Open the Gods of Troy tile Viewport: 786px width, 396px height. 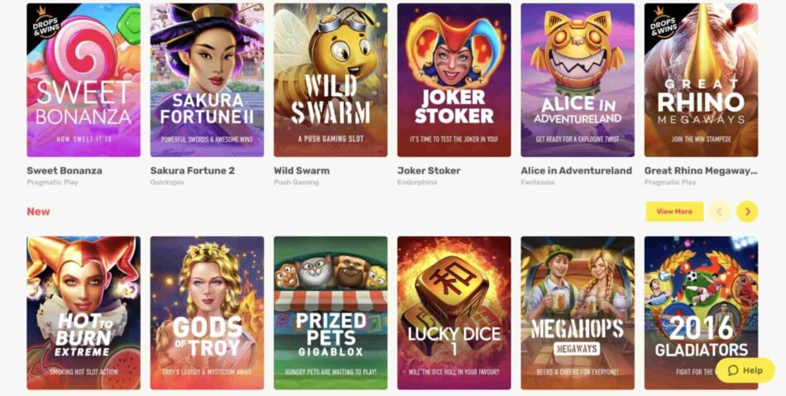(x=207, y=313)
